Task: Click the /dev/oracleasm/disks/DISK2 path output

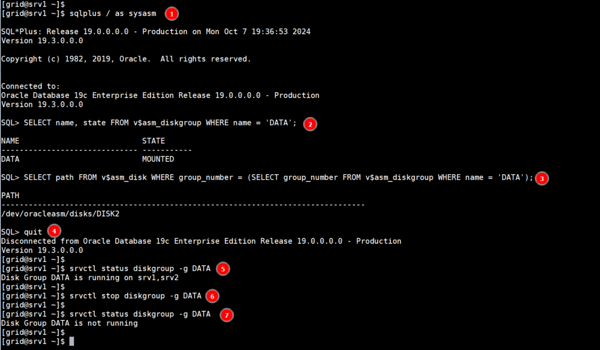Action: click(62, 214)
